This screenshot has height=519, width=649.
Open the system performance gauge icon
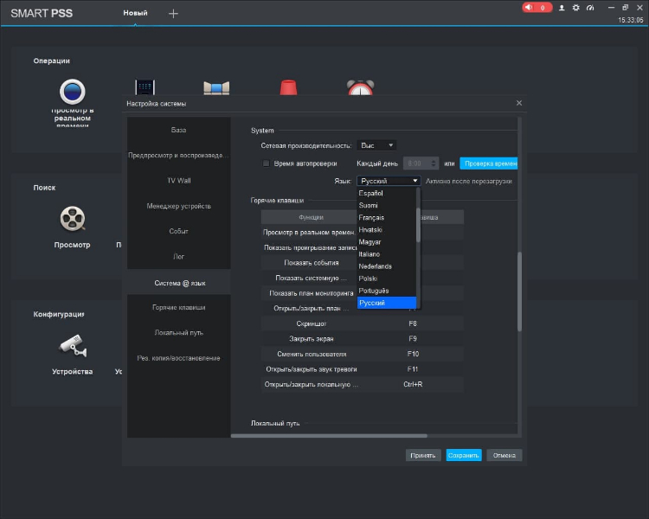point(590,8)
